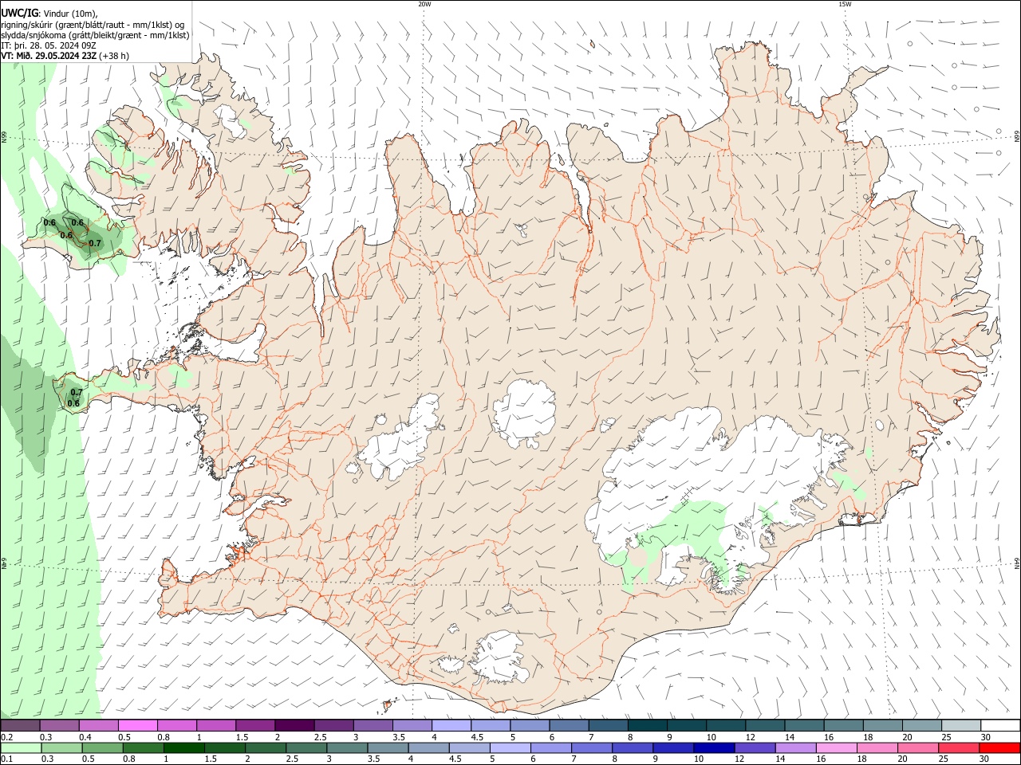
Task: Pick the bright red bottom-row swatch above 30
Action: [1000, 748]
